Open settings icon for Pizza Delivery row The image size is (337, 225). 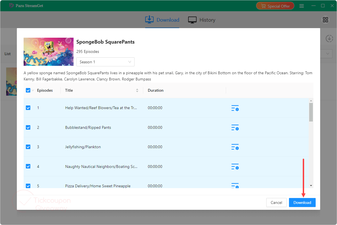[x=235, y=186]
